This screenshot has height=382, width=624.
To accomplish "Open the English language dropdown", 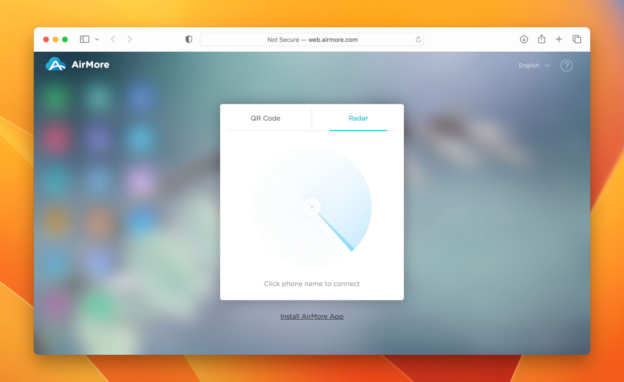I will click(528, 65).
